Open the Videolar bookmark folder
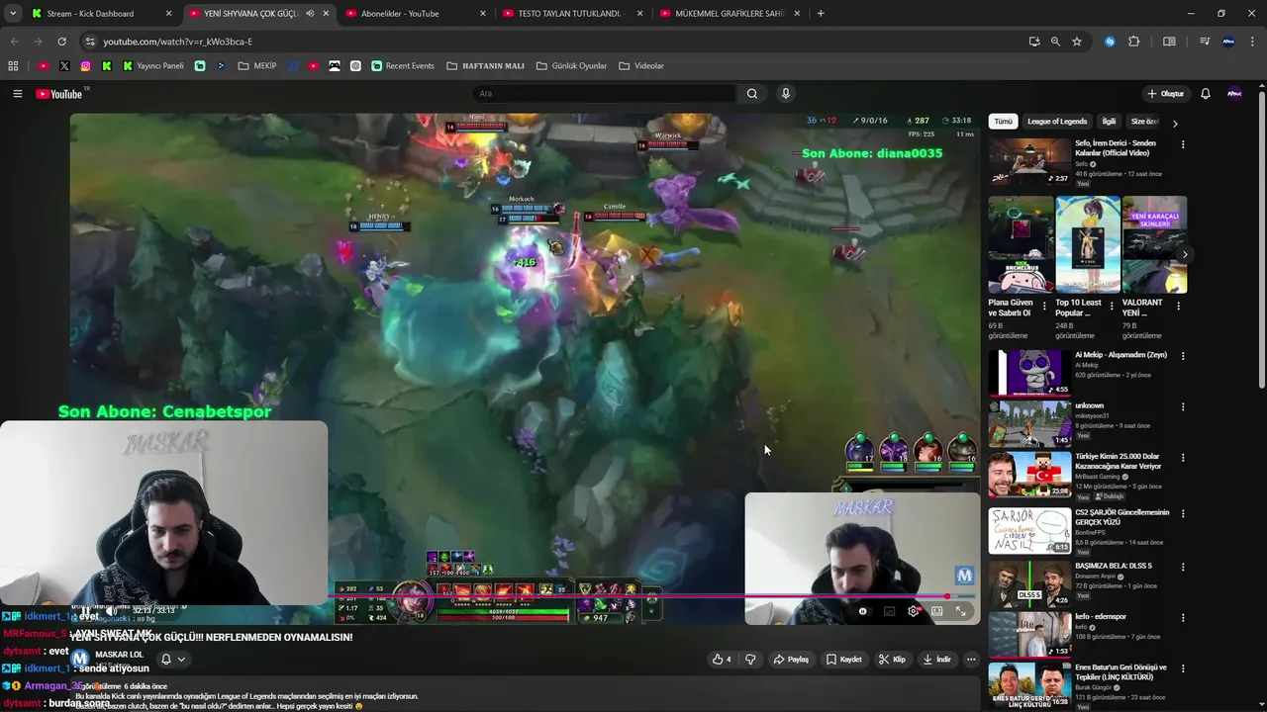The height and width of the screenshot is (712, 1267). pyautogui.click(x=641, y=66)
